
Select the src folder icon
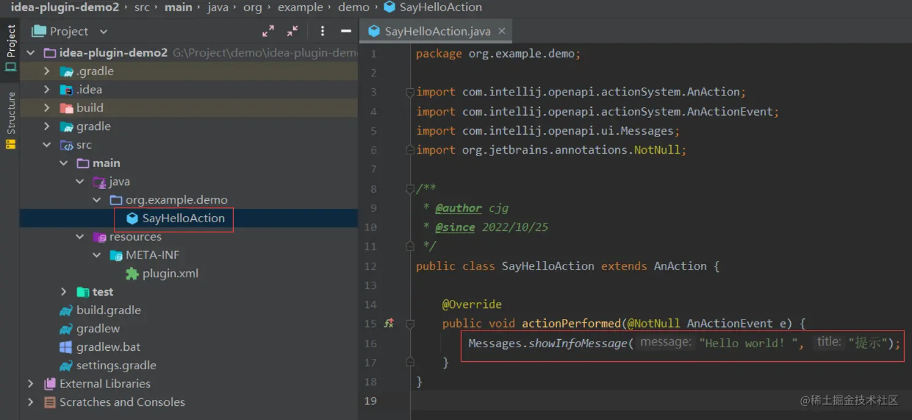(x=66, y=145)
